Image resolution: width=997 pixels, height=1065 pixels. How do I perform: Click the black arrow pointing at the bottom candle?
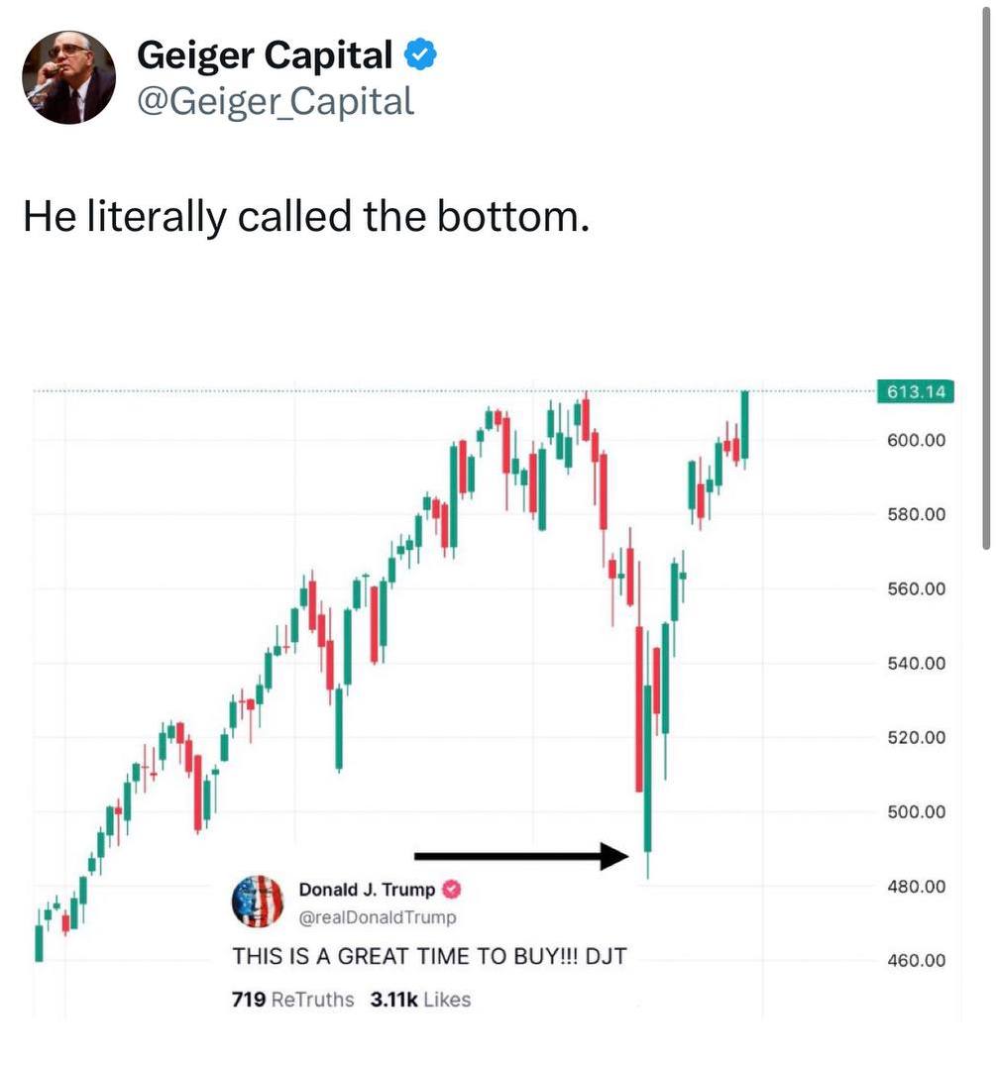521,857
